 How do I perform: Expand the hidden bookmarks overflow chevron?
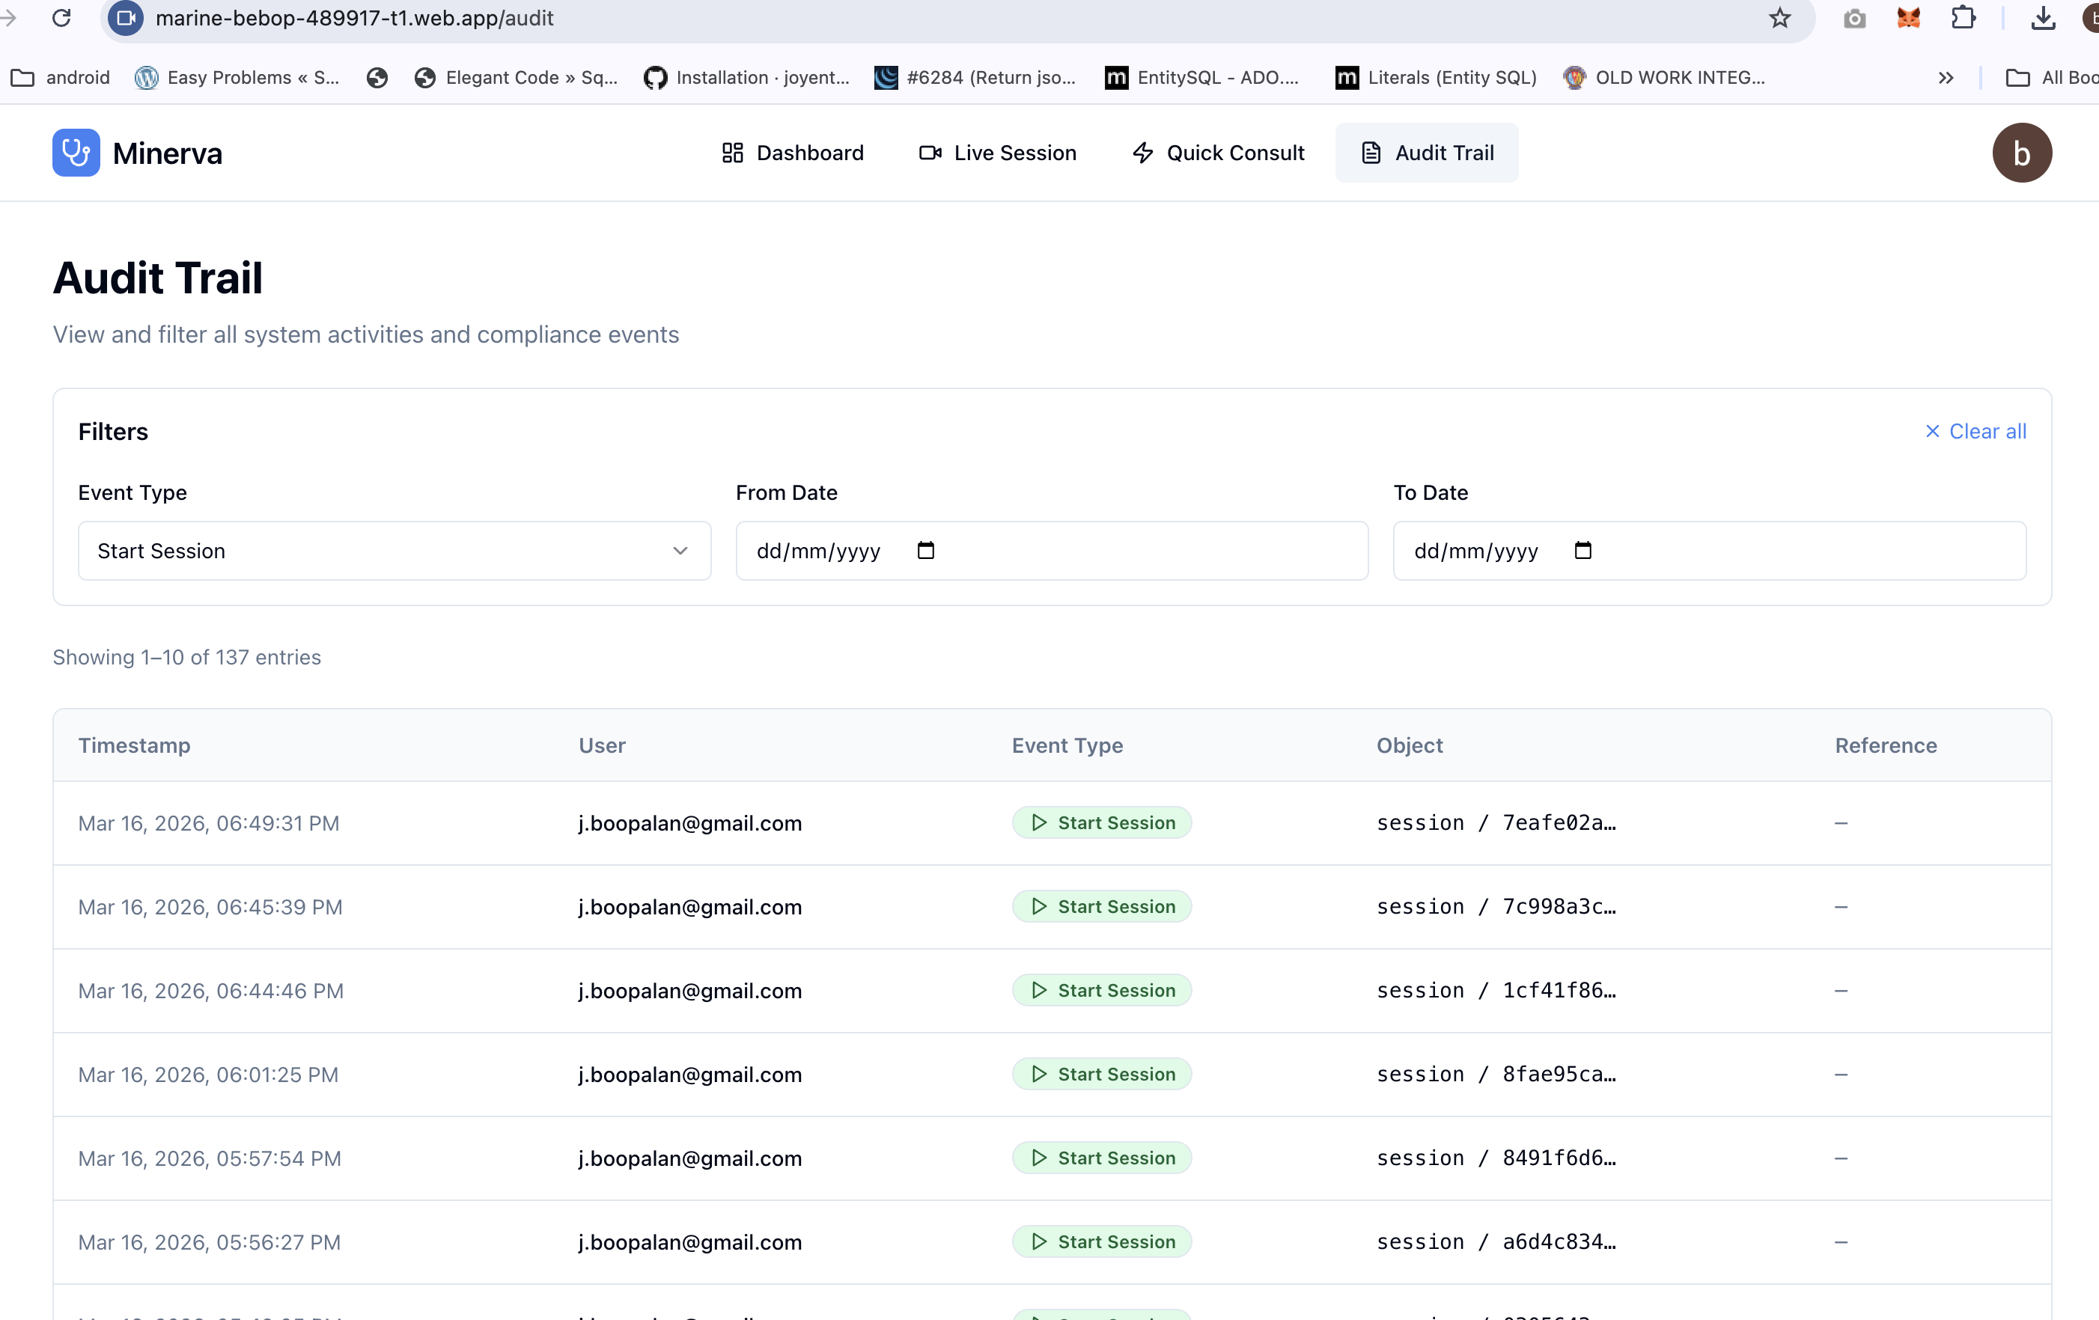pos(1946,78)
